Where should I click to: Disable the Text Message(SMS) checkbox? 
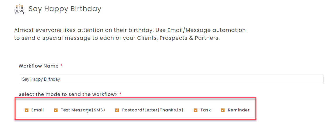click(56, 110)
